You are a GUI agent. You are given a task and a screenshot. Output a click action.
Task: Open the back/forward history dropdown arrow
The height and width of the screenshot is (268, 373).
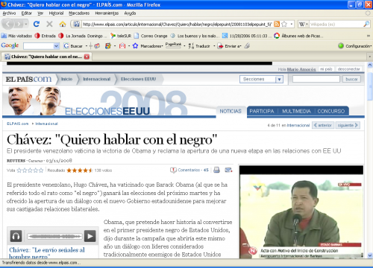(26, 24)
